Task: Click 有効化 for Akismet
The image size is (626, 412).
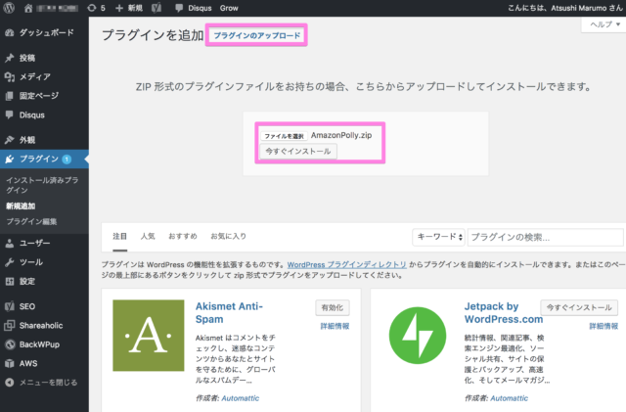Action: pos(333,307)
